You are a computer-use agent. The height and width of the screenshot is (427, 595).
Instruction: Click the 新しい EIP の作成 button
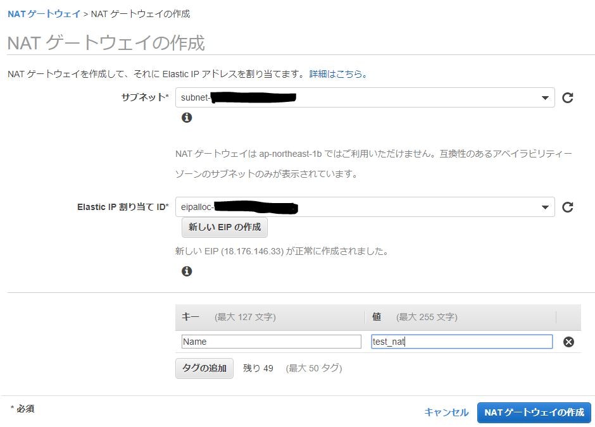point(225,227)
